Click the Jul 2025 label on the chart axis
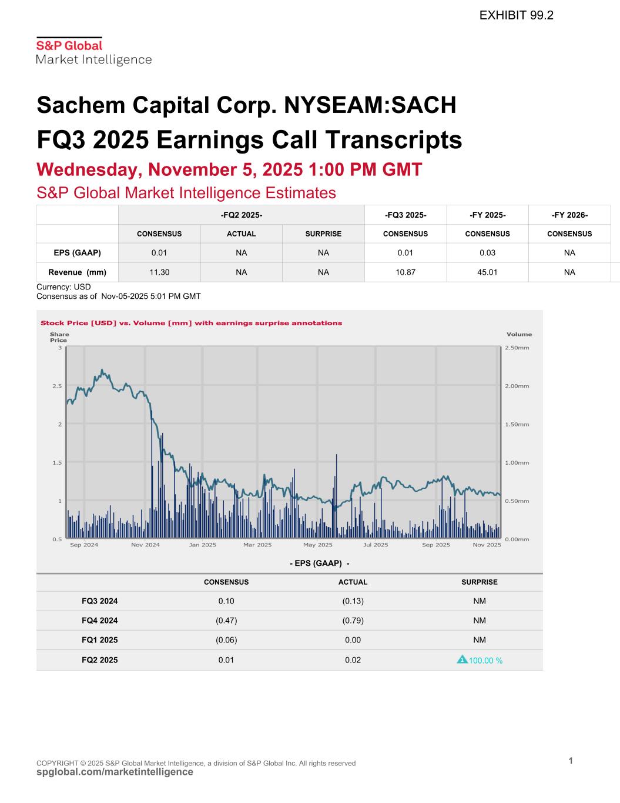The height and width of the screenshot is (803, 620). click(x=376, y=545)
